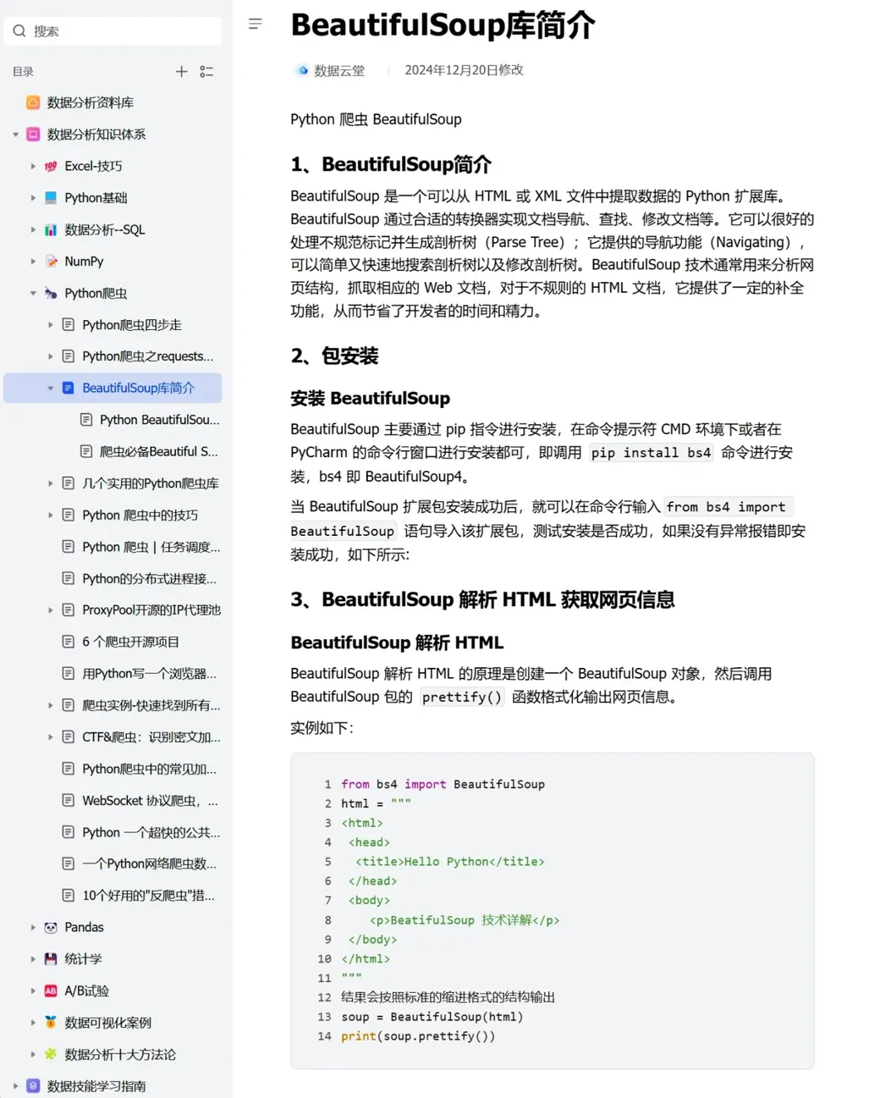Open CTF&爬虫：识别密文加... document
Viewport: 869px width, 1098px height.
(151, 737)
